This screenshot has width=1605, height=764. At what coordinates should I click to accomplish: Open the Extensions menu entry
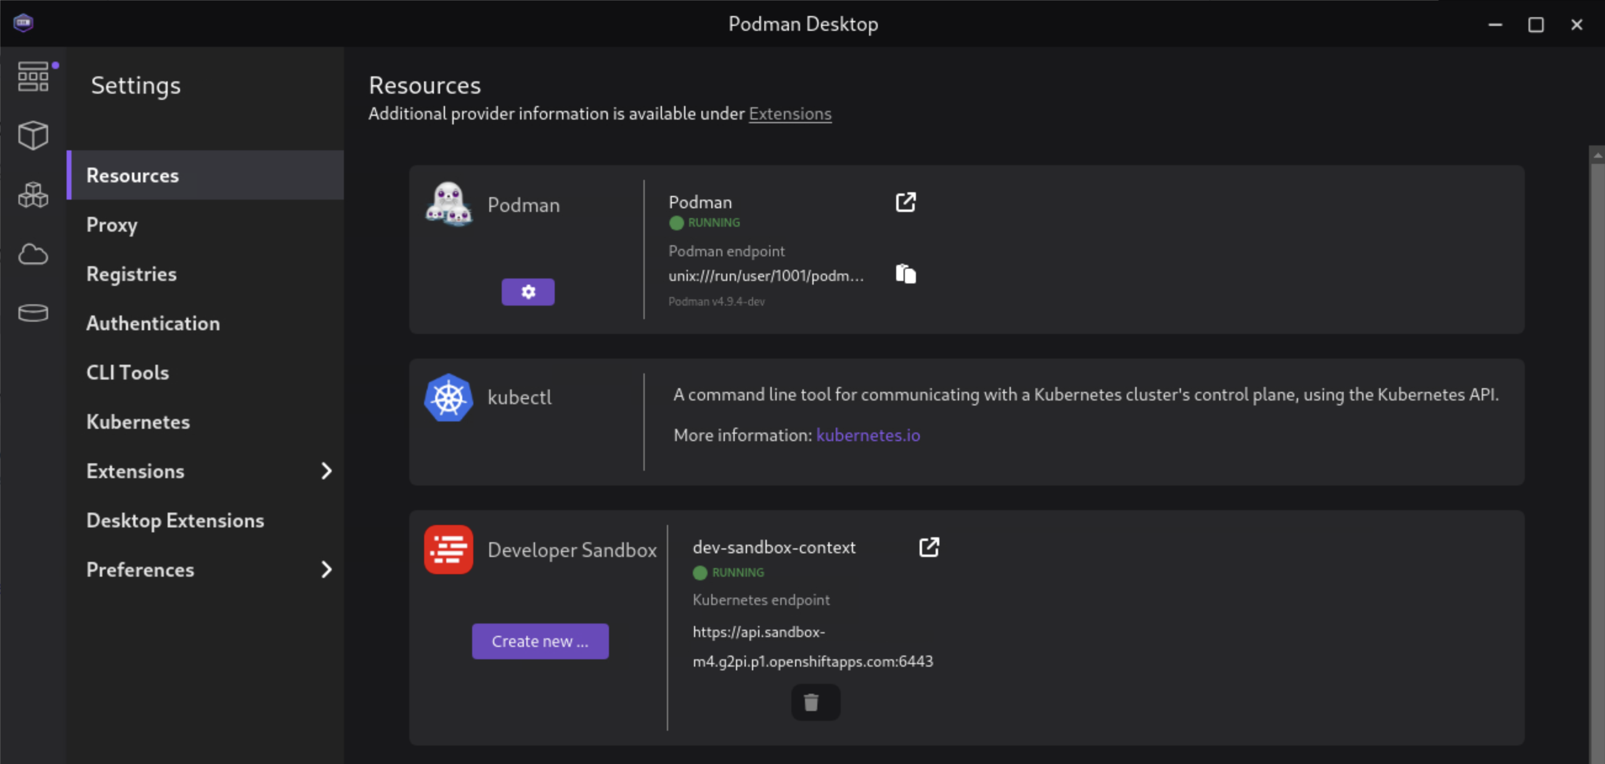[x=206, y=471]
